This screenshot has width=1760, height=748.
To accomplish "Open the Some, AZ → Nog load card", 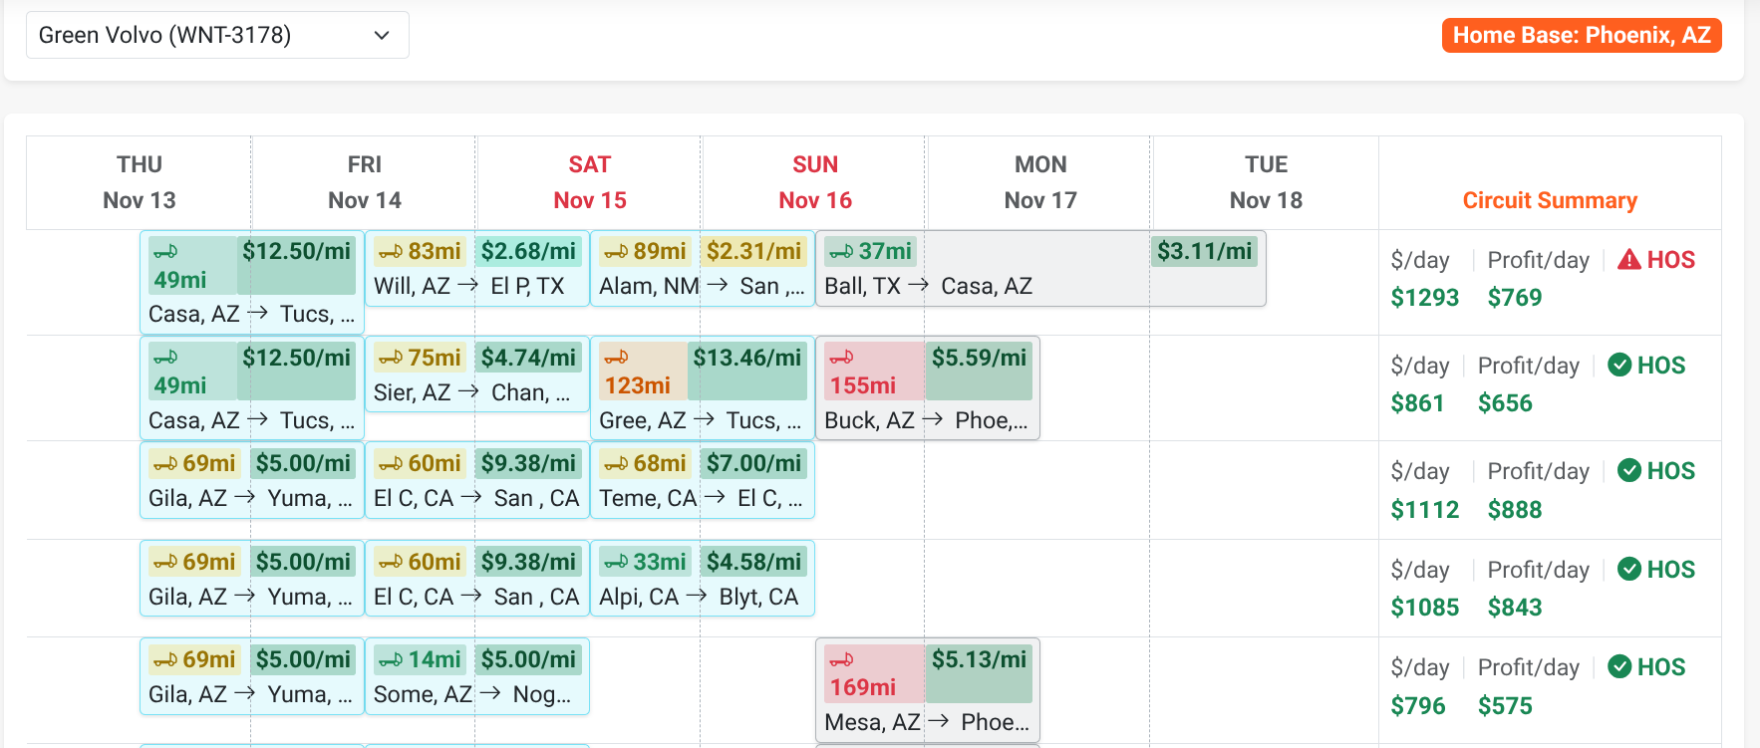I will point(477,676).
